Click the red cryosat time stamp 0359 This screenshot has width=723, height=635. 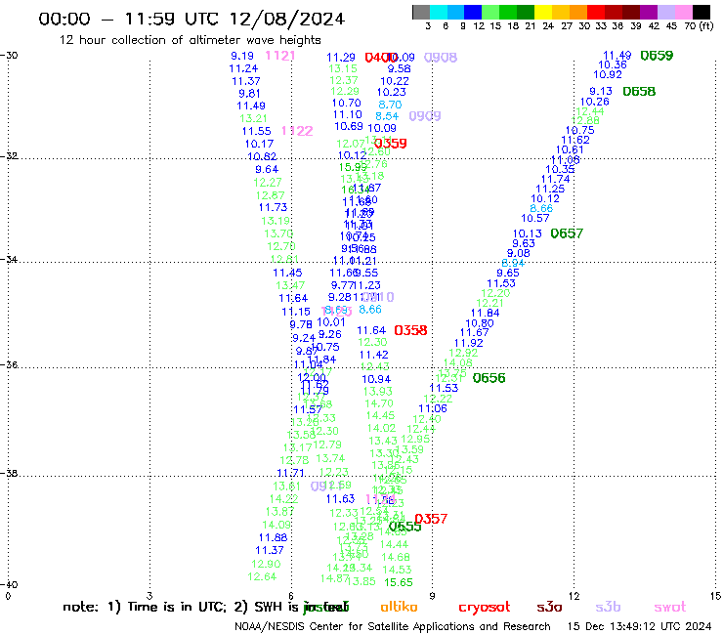391,144
